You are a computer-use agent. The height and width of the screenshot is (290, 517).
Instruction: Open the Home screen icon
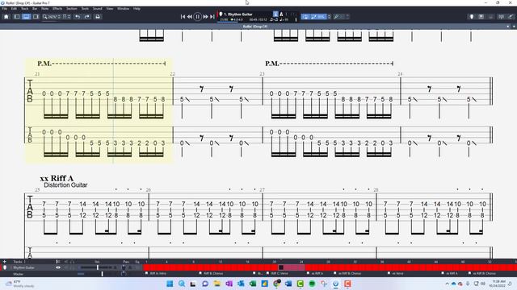(x=6, y=16)
